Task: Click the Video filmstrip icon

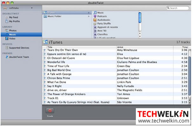Action: coord(7,38)
